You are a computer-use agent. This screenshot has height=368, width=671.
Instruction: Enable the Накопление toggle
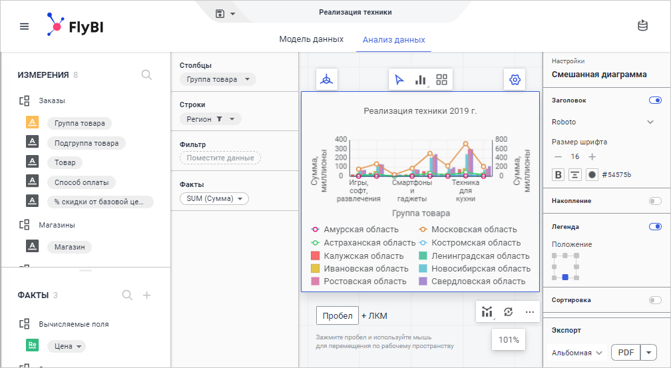(x=655, y=200)
